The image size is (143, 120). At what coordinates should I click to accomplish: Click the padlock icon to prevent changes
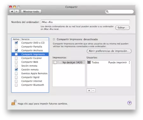pyautogui.click(x=14, y=102)
